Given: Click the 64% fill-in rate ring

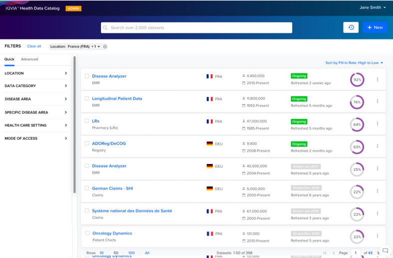Looking at the screenshot, I should click(357, 124).
